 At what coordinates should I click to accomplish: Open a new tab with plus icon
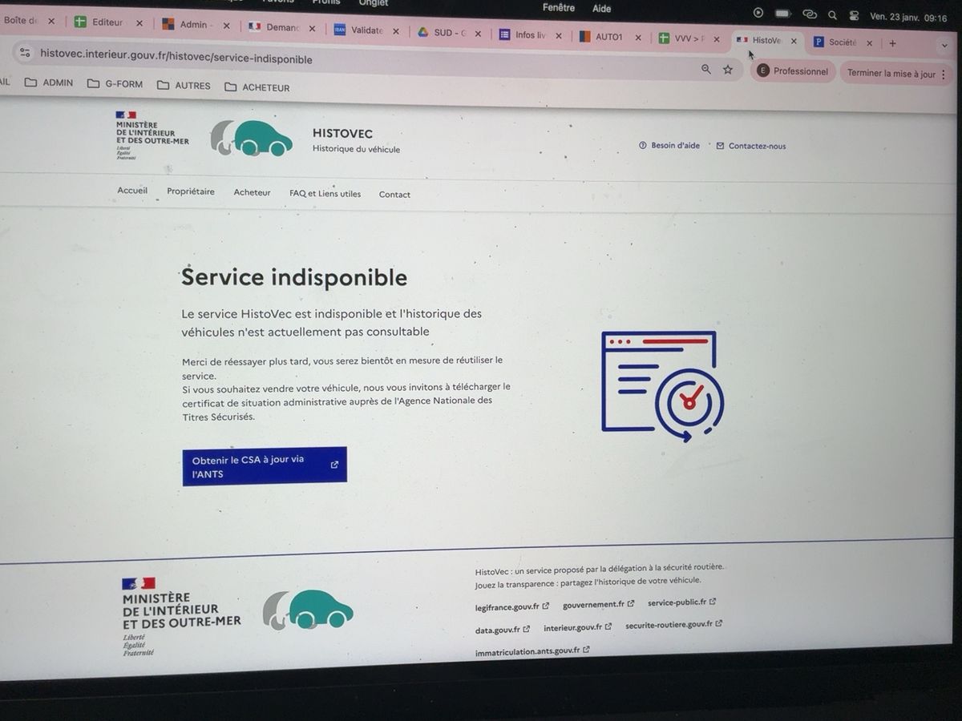pyautogui.click(x=892, y=43)
